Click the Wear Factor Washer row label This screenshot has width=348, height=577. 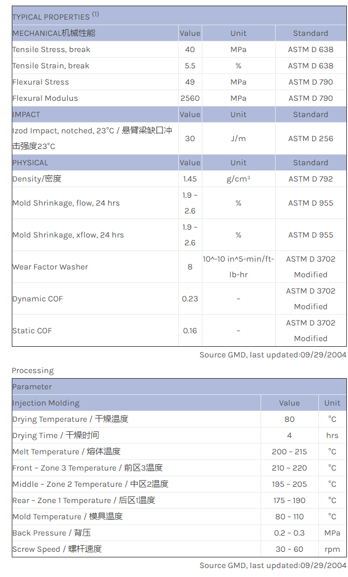click(x=50, y=267)
